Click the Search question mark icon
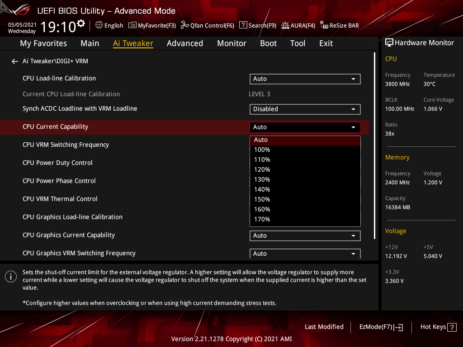 tap(243, 25)
